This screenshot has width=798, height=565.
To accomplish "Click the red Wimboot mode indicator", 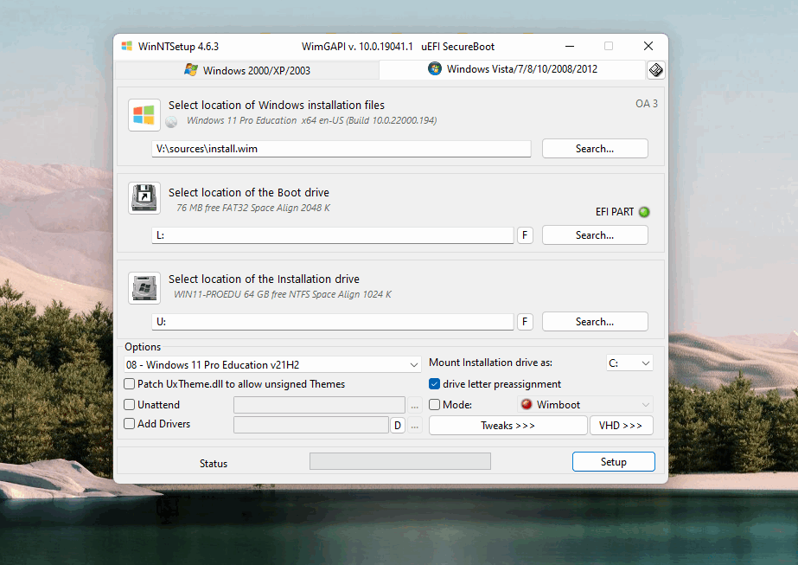I will (527, 404).
